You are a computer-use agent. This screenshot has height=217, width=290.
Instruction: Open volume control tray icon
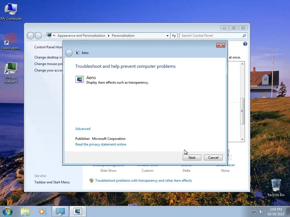click(x=261, y=212)
